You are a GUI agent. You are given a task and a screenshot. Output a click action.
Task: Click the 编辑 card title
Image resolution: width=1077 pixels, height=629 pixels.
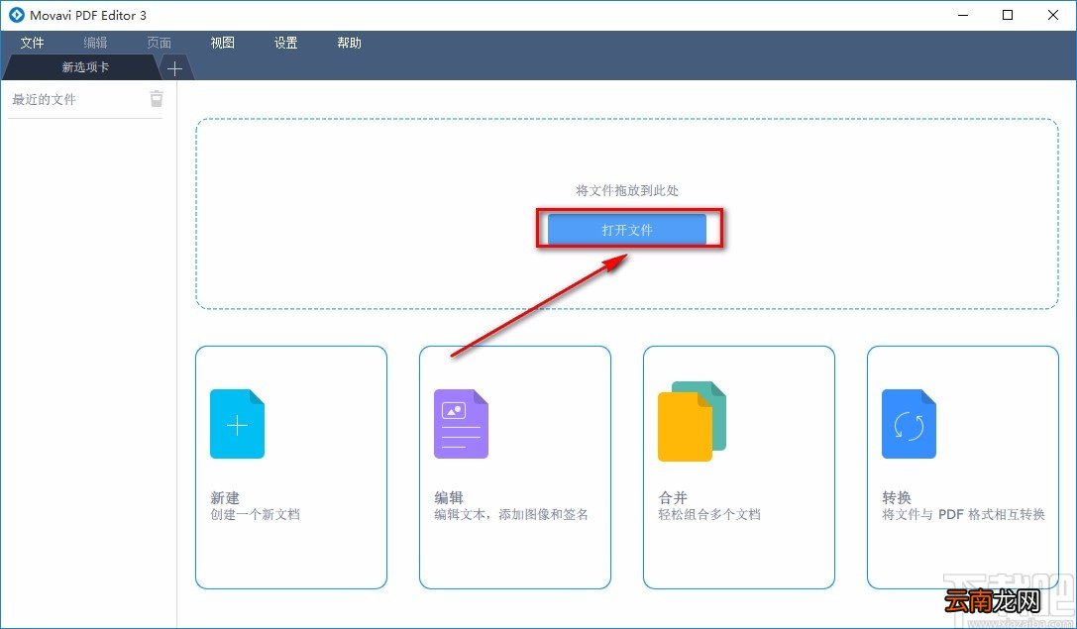pyautogui.click(x=449, y=498)
